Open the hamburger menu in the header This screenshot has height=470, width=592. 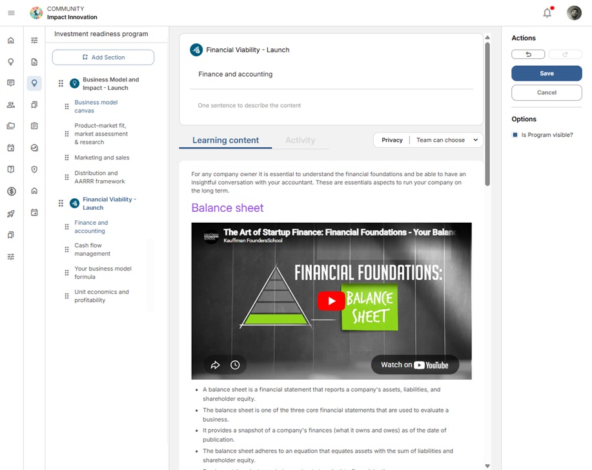click(x=11, y=13)
